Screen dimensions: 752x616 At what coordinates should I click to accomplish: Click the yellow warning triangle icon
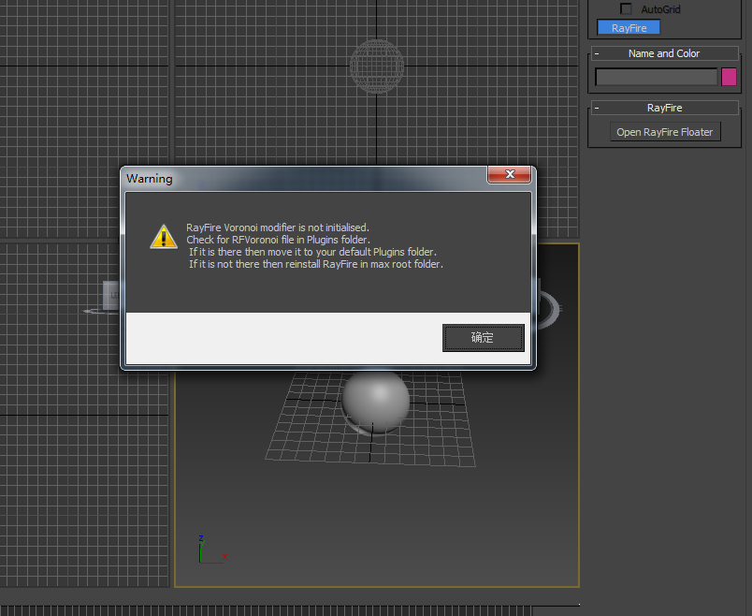164,236
